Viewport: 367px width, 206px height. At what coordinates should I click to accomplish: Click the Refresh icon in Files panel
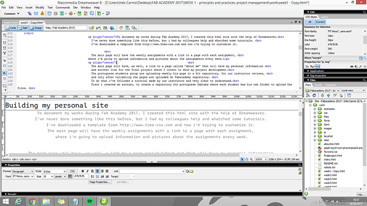click(314, 95)
